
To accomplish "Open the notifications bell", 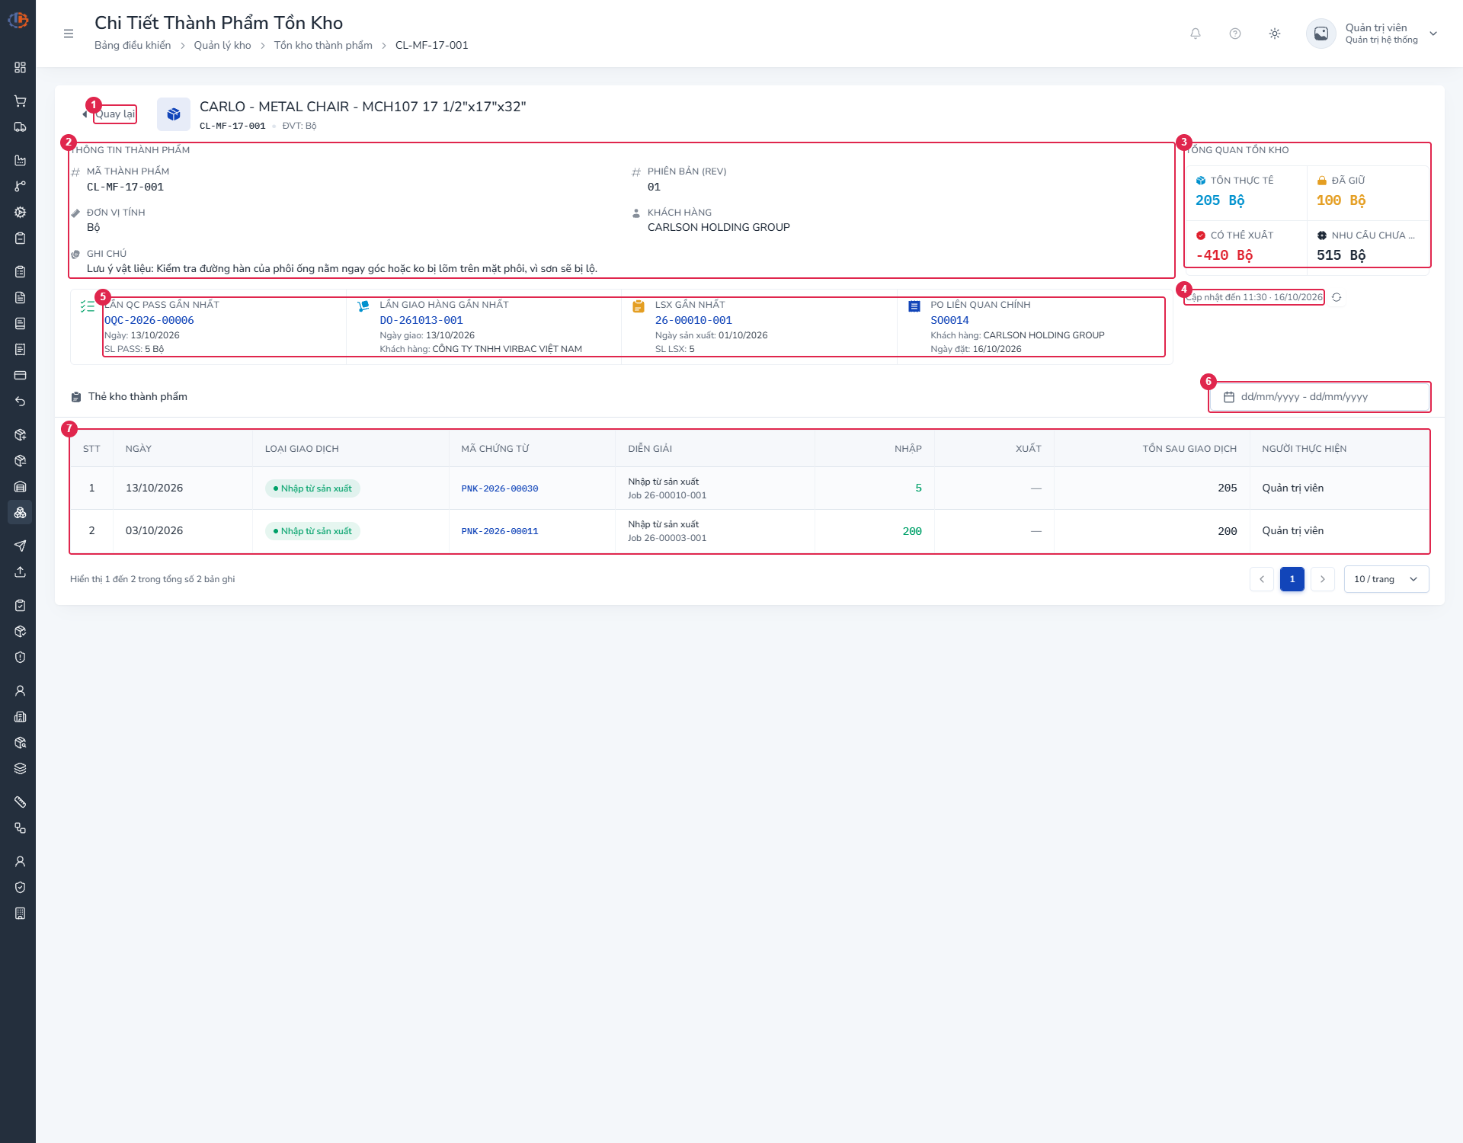I will click(1196, 34).
